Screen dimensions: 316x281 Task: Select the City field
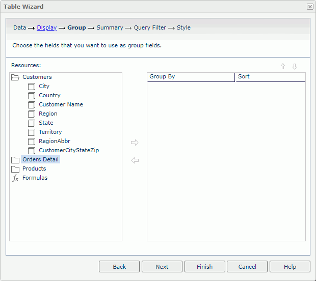pos(44,86)
